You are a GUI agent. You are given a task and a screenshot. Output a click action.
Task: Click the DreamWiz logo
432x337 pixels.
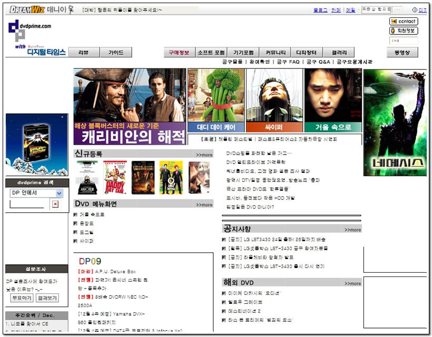(27, 9)
